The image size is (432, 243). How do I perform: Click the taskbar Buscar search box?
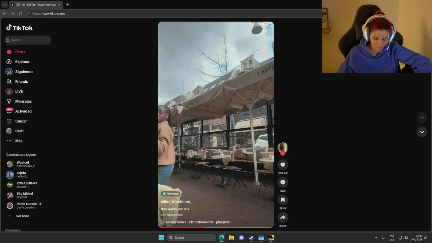click(191, 238)
